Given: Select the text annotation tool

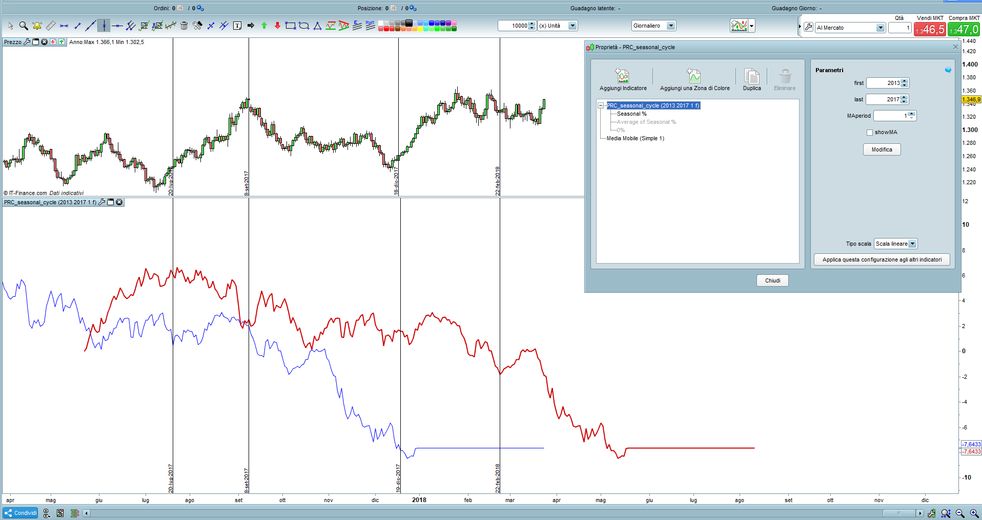Looking at the screenshot, I should 237,26.
